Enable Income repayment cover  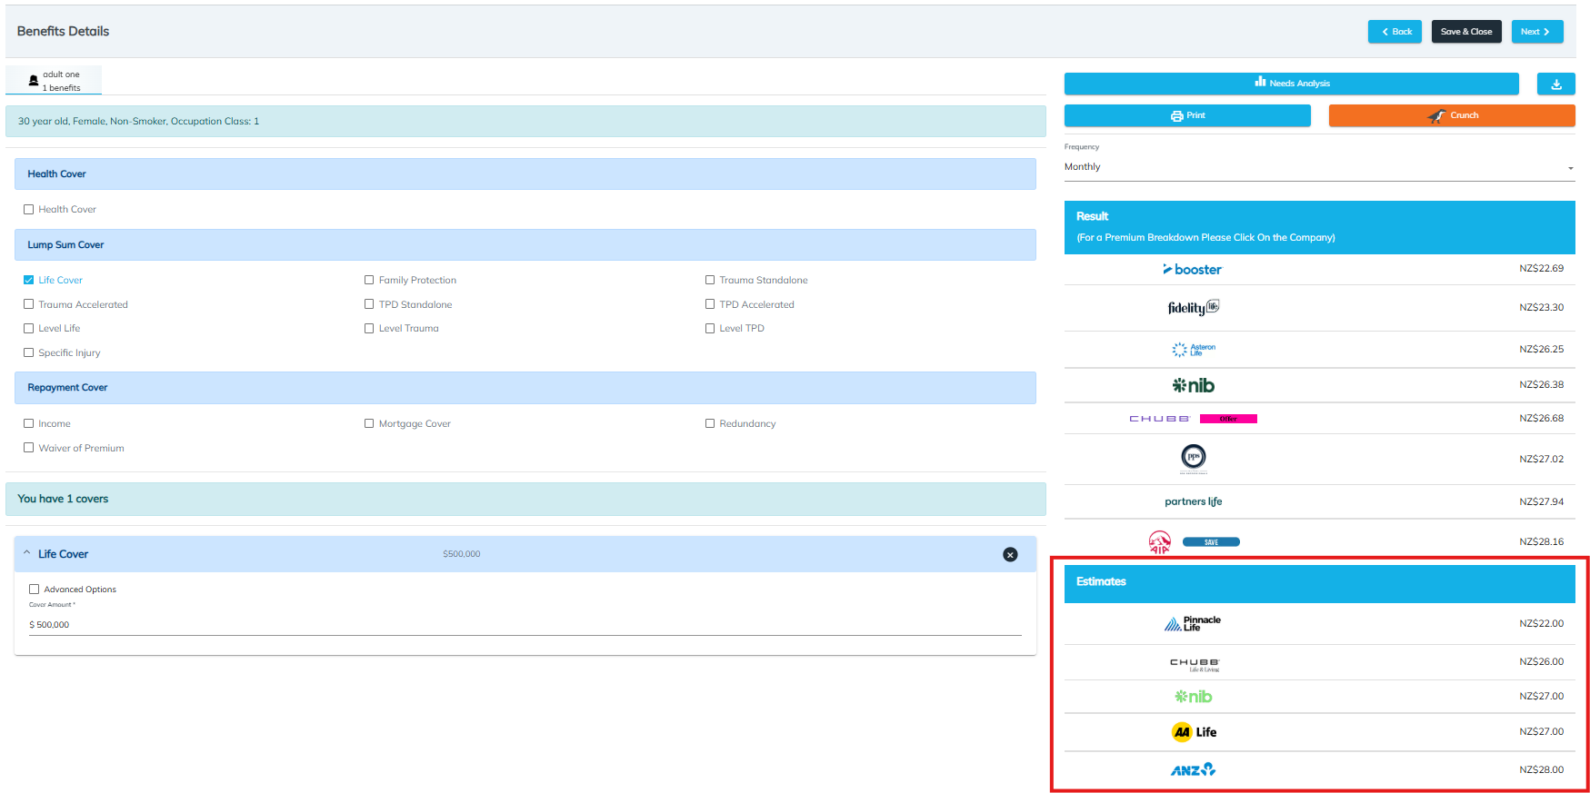[29, 423]
